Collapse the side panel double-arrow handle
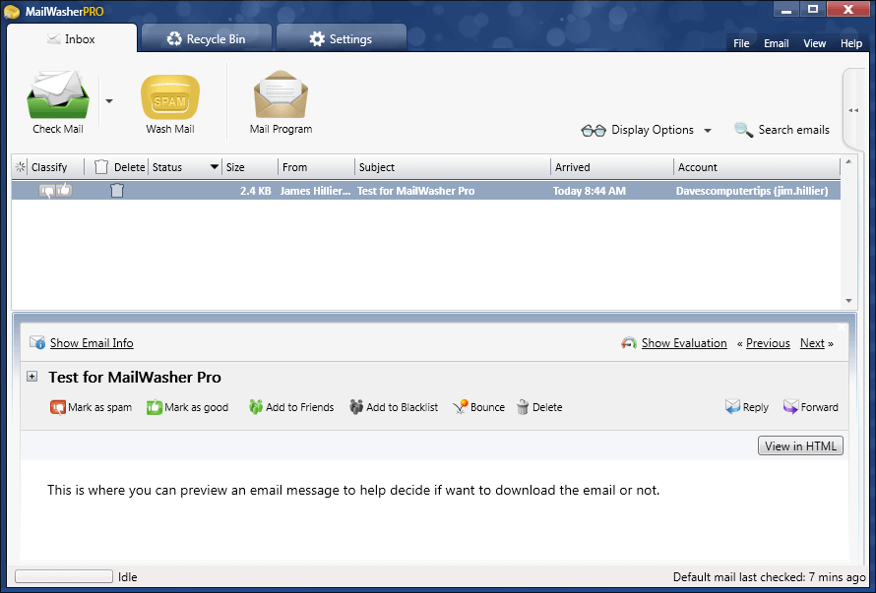Screen dimensions: 876x593 853,110
